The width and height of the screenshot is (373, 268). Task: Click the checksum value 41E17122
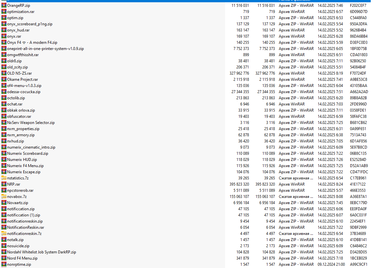point(358,184)
